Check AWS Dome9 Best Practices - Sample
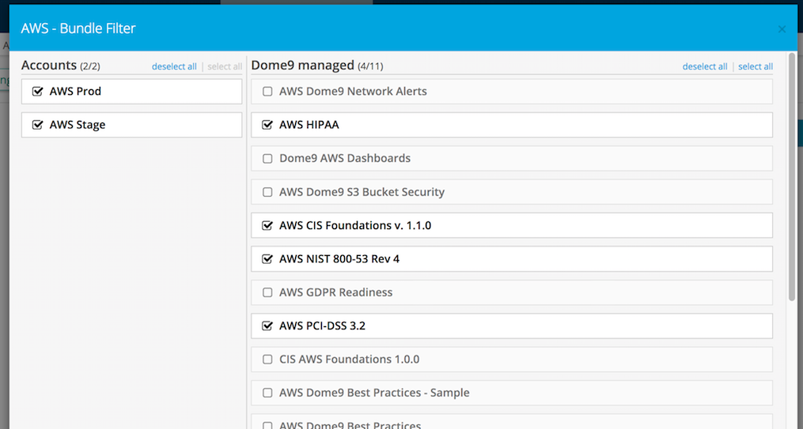803x429 pixels. tap(267, 393)
